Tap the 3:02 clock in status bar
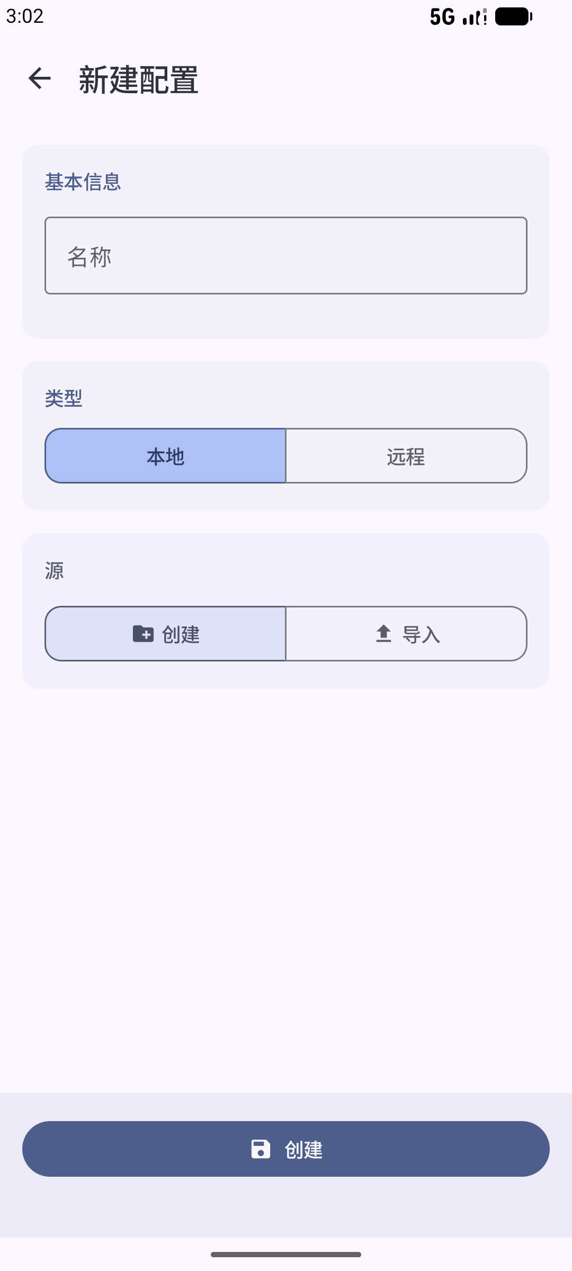 click(25, 16)
